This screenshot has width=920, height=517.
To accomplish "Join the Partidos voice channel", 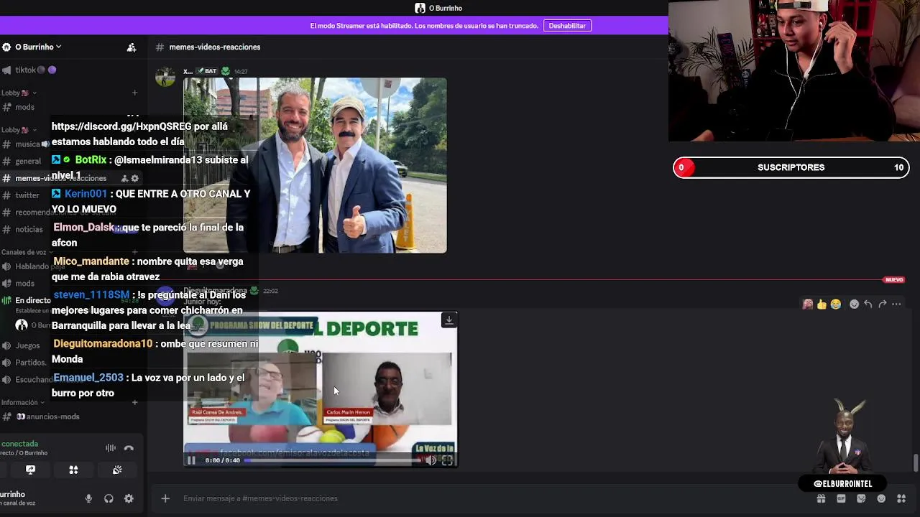I will coord(30,363).
